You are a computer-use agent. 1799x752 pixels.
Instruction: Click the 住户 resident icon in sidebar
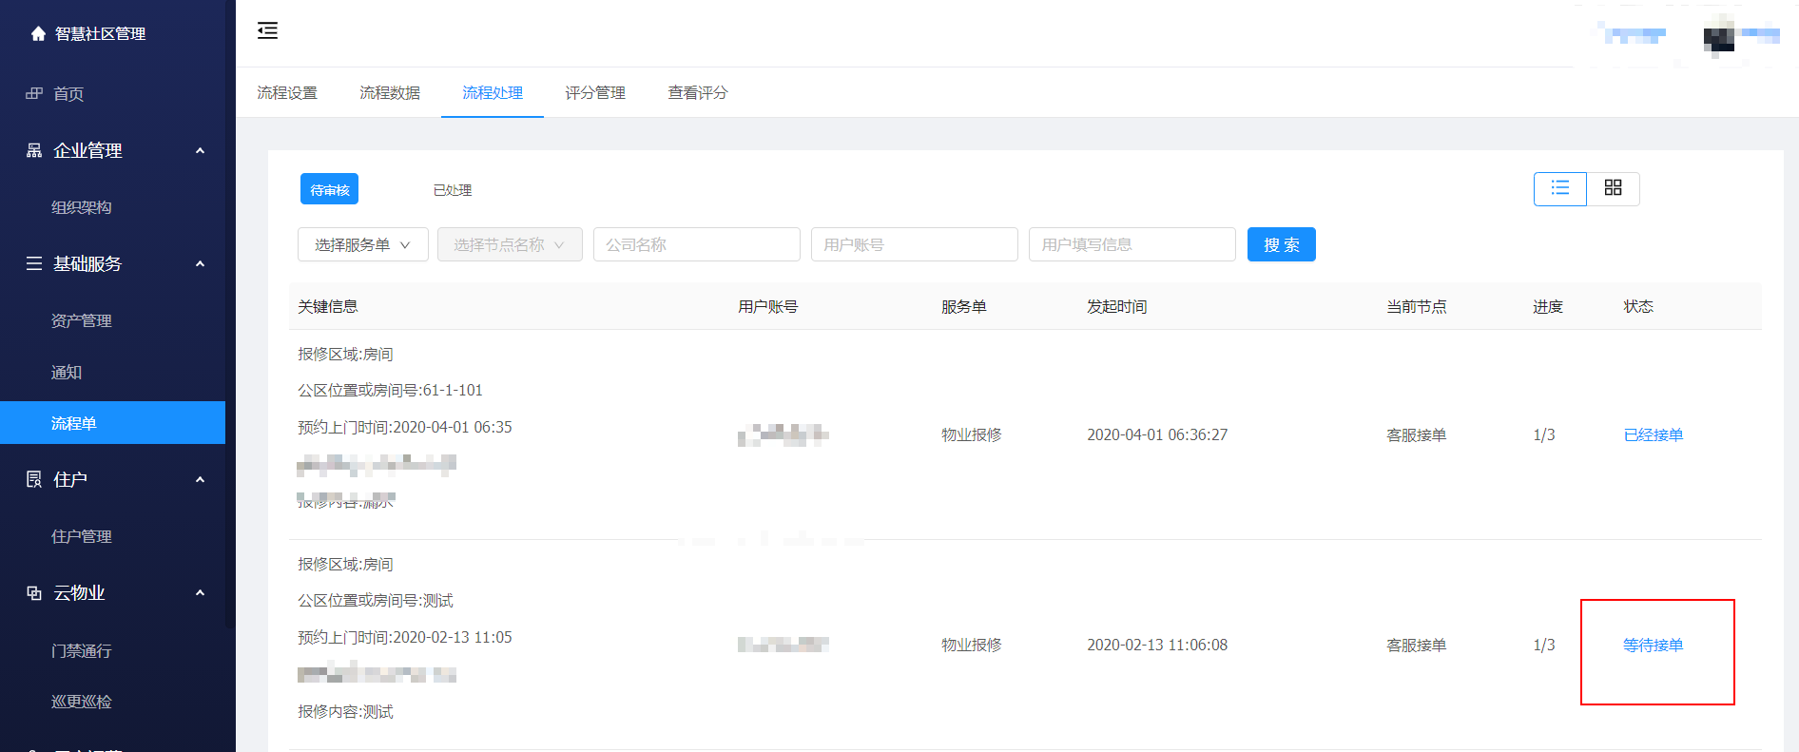tap(34, 479)
